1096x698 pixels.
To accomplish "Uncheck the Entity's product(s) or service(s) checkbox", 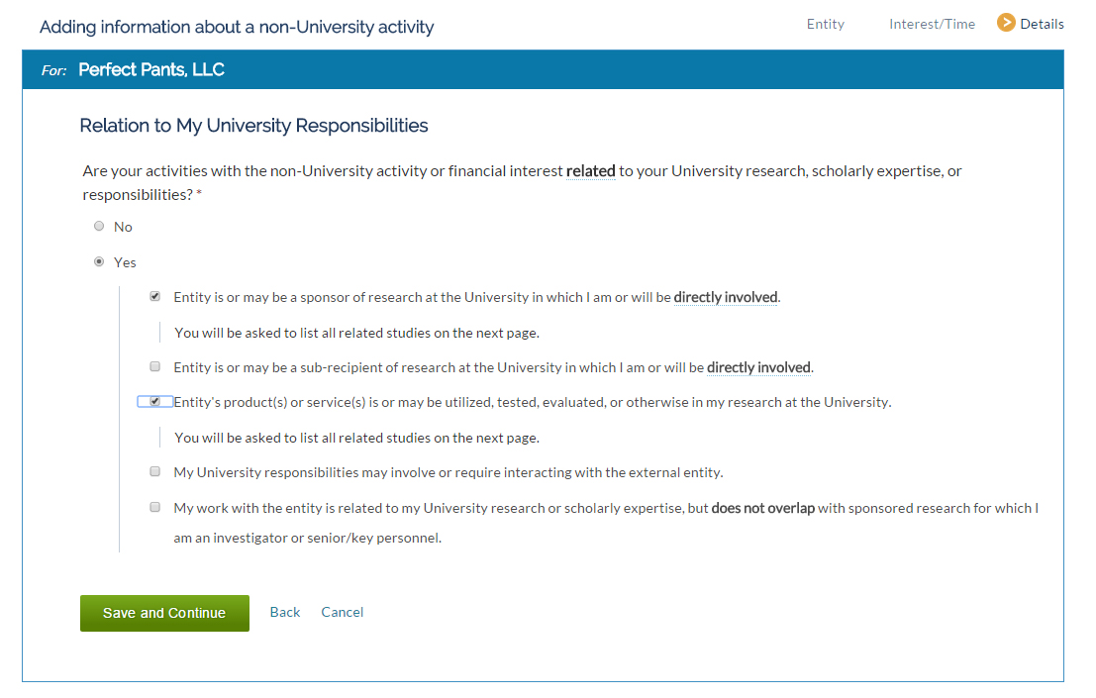I will coord(155,402).
